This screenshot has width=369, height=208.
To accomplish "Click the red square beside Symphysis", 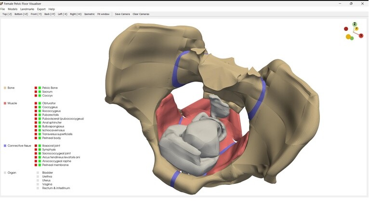I will 36,150.
